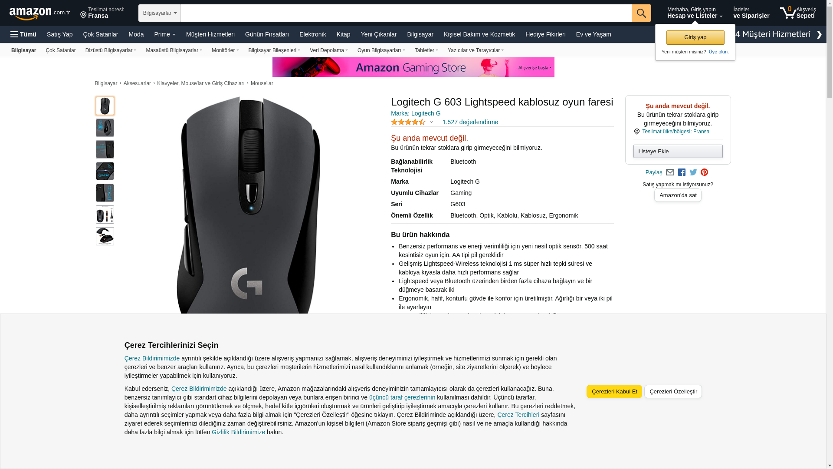This screenshot has width=833, height=469.
Task: Open Dizüstü Bilgisayarlar submenu
Action: pos(111,50)
